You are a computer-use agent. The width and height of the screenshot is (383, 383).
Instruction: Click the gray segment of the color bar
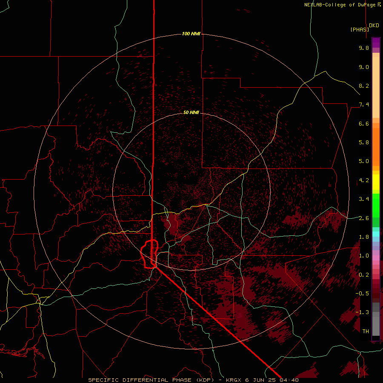(x=376, y=320)
